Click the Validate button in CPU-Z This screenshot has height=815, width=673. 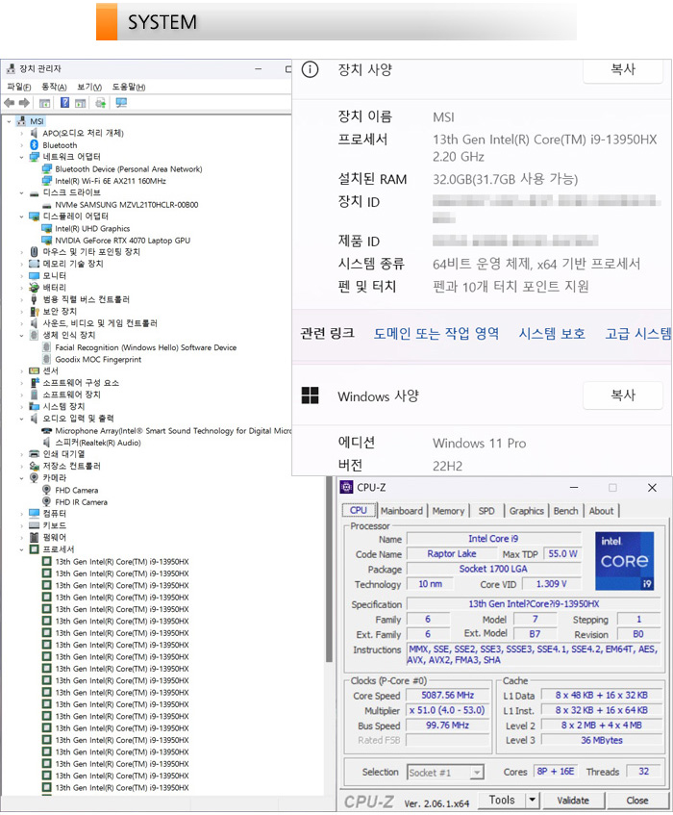pyautogui.click(x=573, y=800)
